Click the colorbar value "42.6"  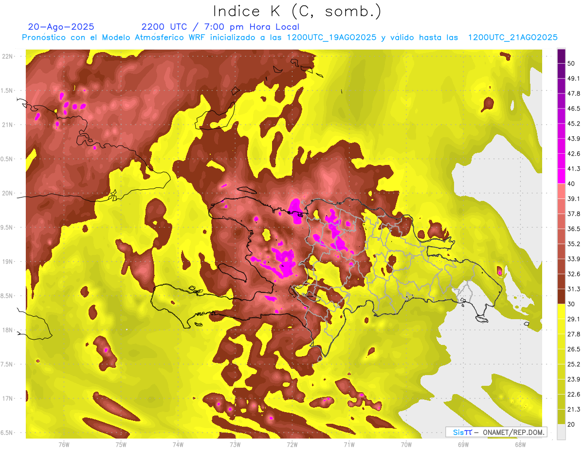[x=574, y=154]
